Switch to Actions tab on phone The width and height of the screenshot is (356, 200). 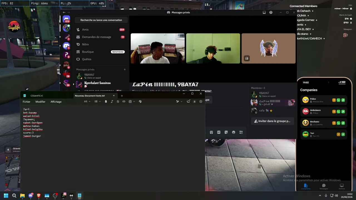pos(342,187)
